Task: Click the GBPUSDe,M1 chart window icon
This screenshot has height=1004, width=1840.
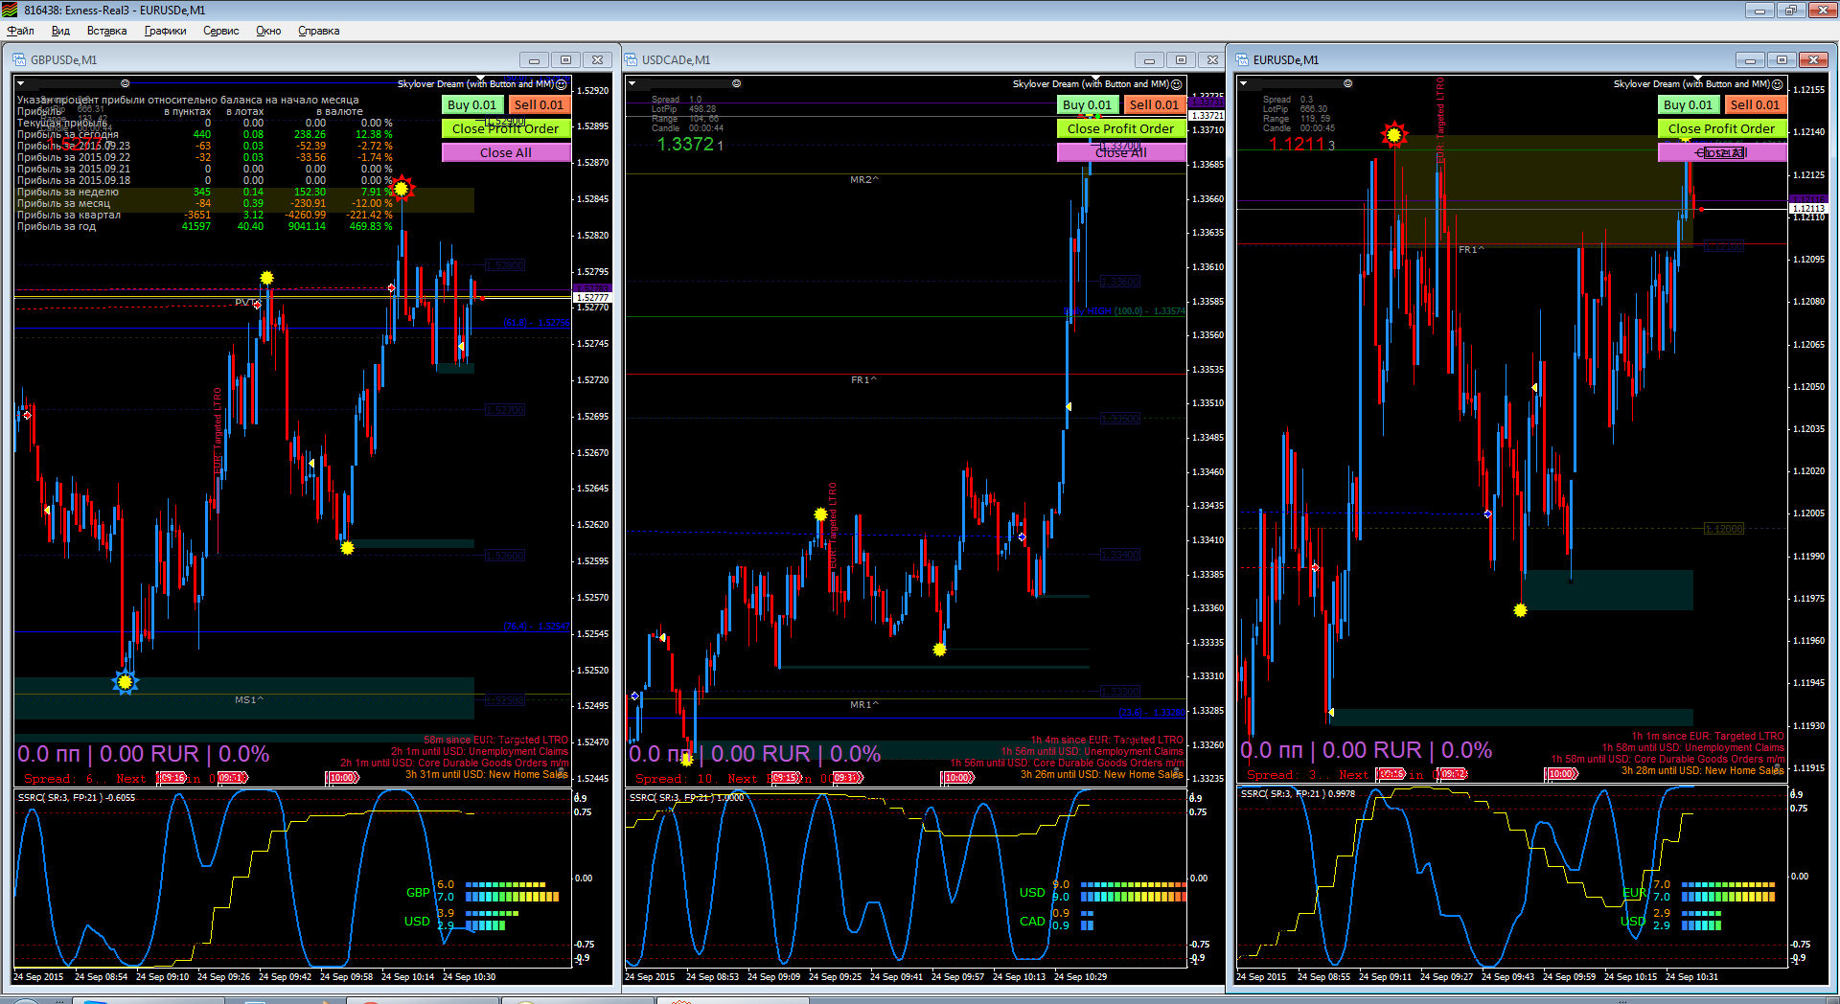Action: [19, 59]
